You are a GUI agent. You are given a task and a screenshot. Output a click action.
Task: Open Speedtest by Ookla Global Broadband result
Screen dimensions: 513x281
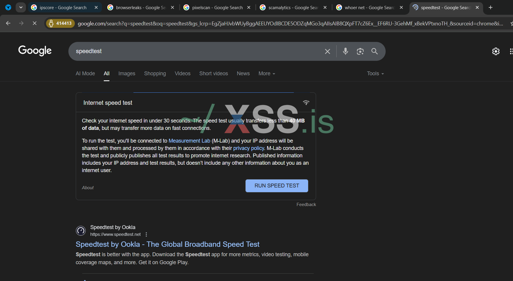(x=167, y=244)
